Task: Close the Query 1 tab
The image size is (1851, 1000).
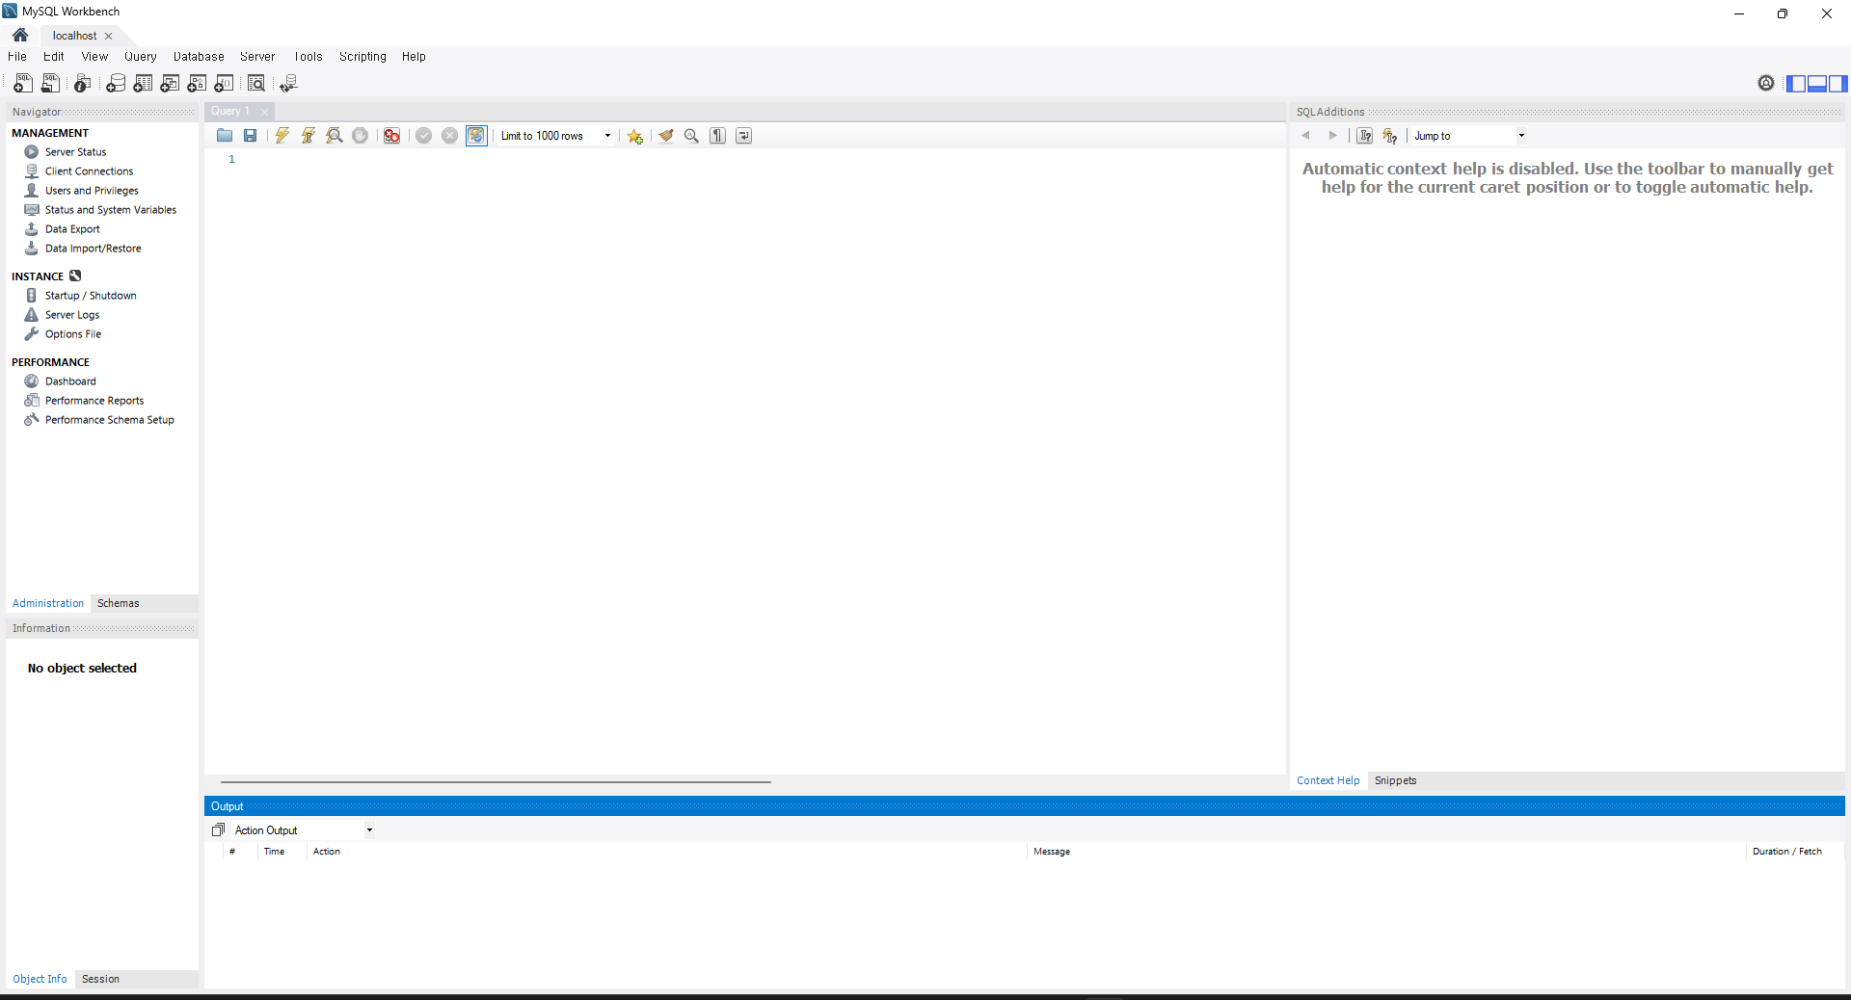Action: coord(264,112)
